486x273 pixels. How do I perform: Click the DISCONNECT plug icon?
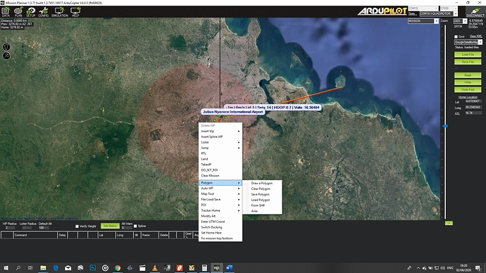point(475,12)
